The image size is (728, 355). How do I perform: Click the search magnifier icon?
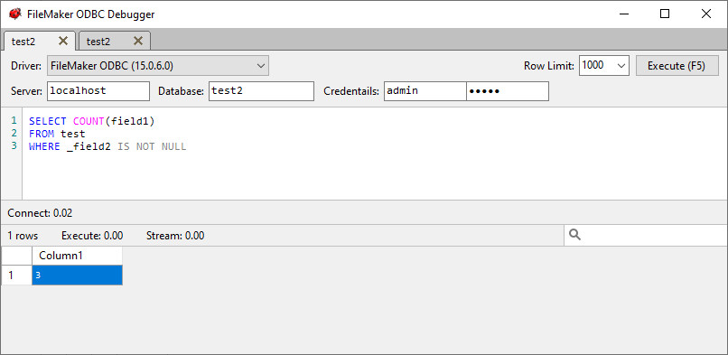574,235
